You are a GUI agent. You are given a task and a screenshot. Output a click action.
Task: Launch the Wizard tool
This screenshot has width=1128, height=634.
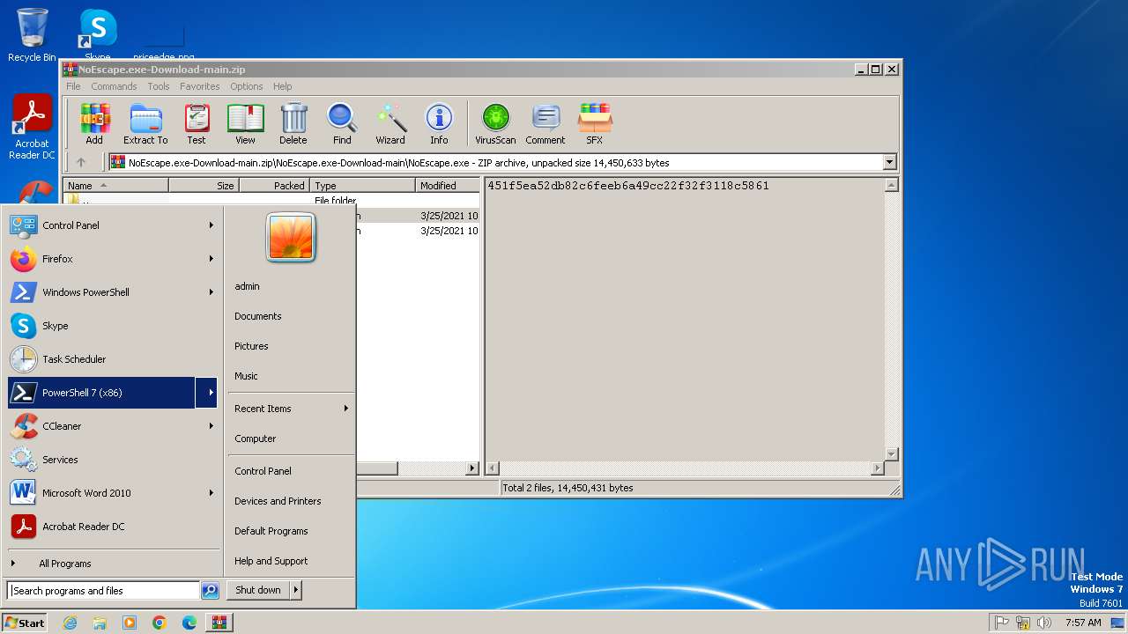click(390, 123)
